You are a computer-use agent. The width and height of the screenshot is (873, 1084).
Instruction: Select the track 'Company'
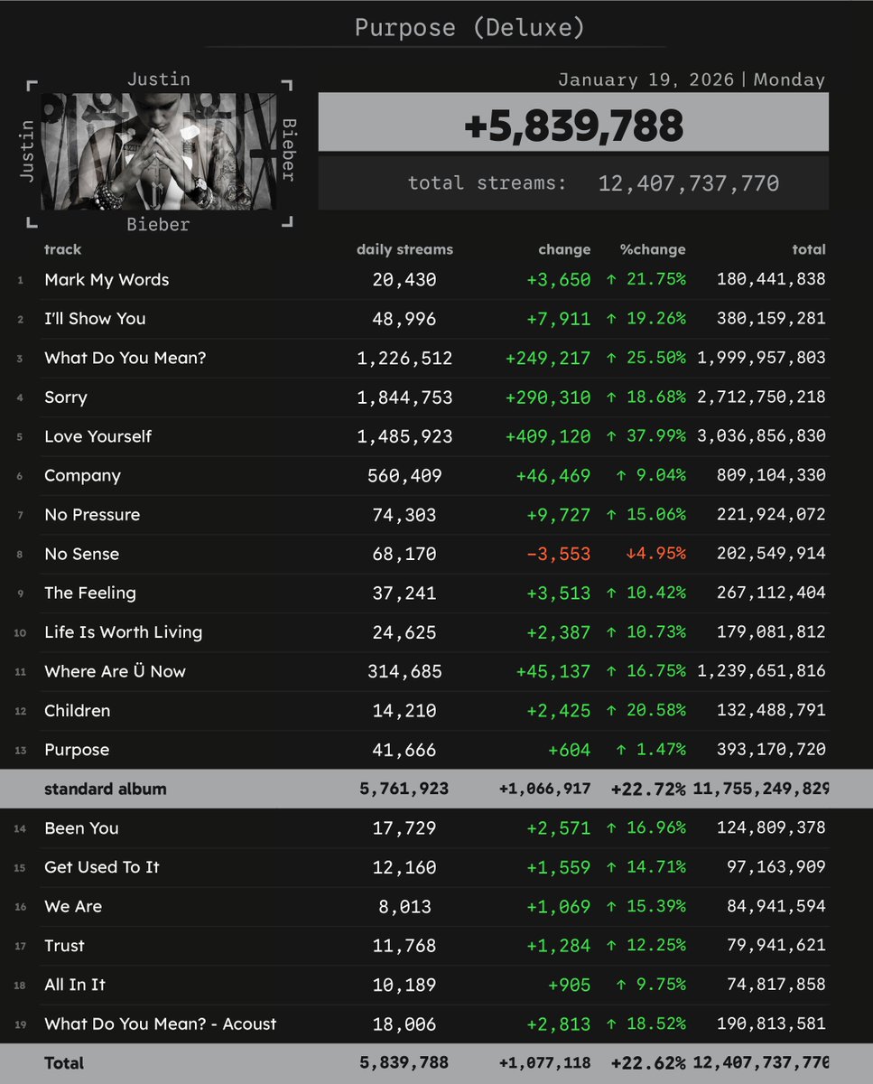click(x=82, y=475)
